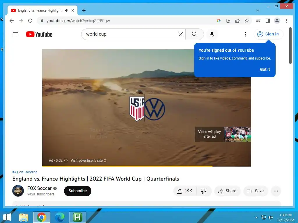Click the Sign in button
Screen dimensions: 298x223
tap(268, 34)
